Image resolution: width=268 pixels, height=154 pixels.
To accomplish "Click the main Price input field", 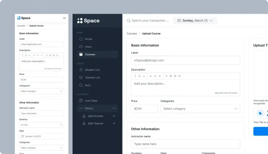I will [x=144, y=109].
